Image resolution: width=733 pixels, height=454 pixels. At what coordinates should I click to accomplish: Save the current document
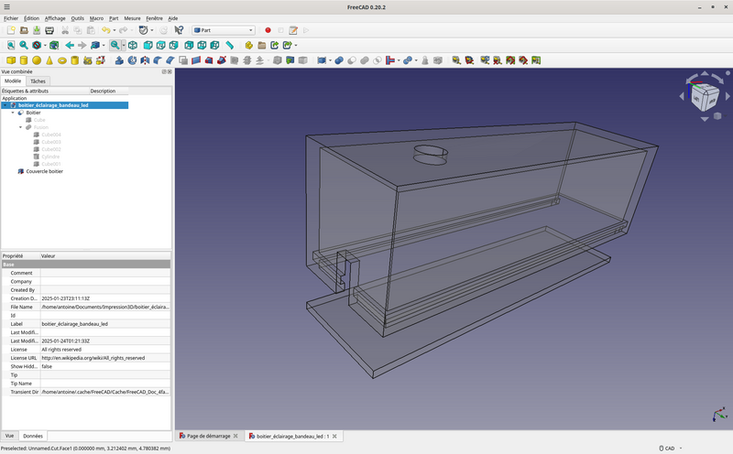37,30
